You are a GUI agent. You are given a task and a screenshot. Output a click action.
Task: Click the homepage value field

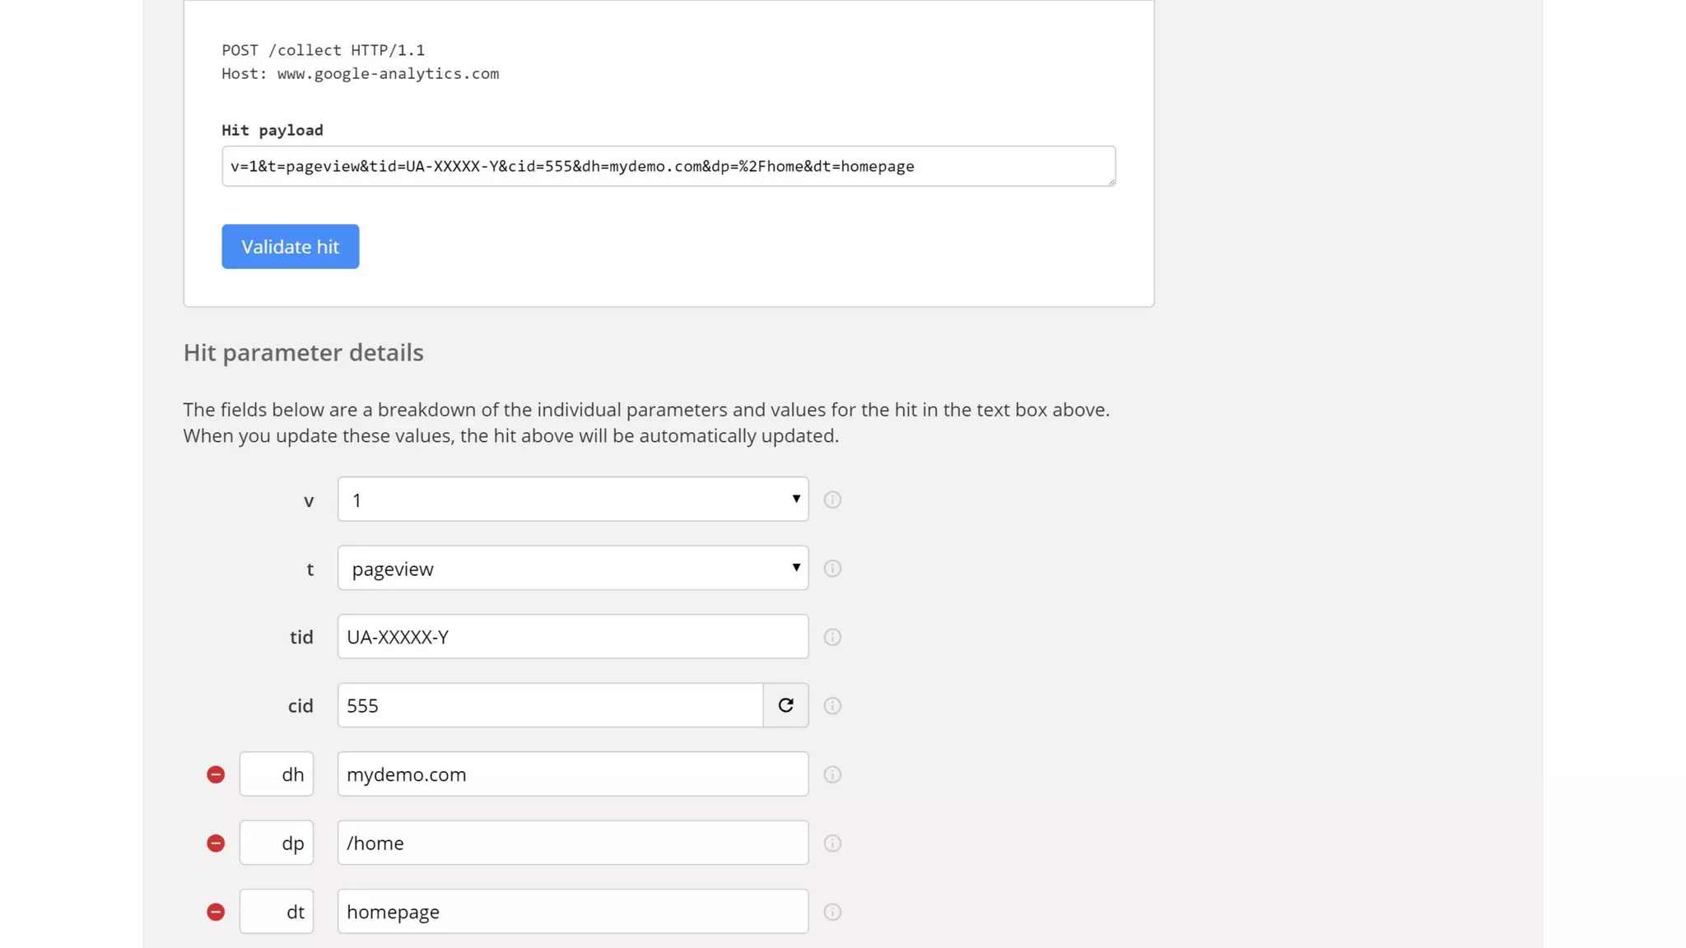coord(572,912)
